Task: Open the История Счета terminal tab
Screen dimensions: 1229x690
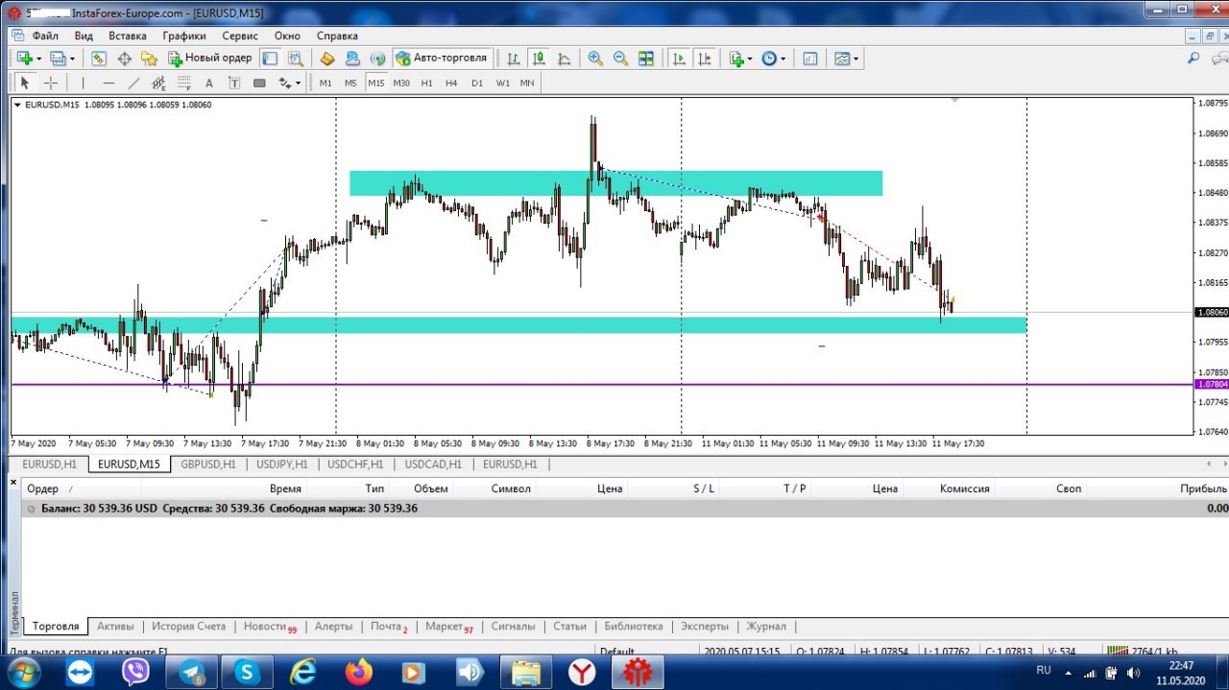Action: pos(188,627)
